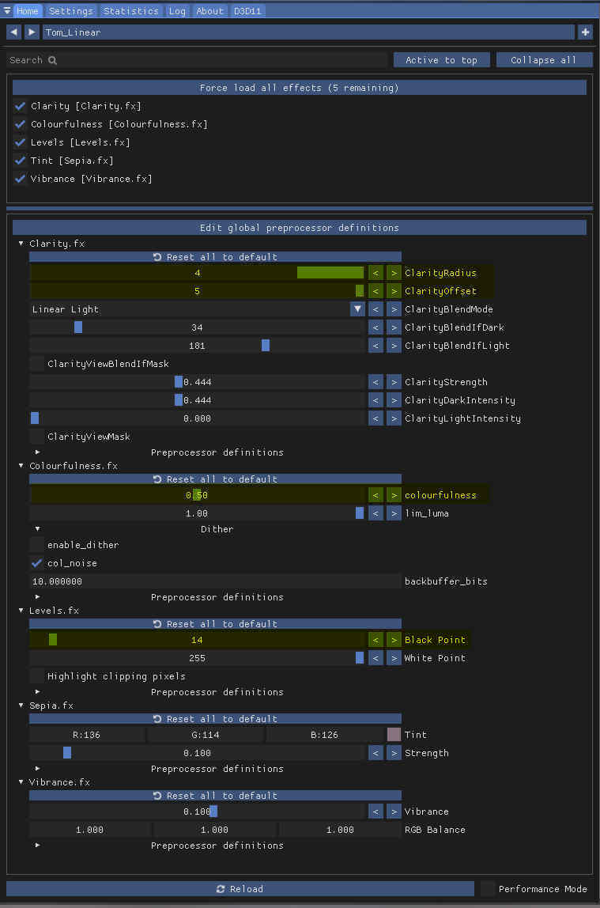
Task: Decrease ClarityRadius with its left arrow
Action: click(375, 273)
